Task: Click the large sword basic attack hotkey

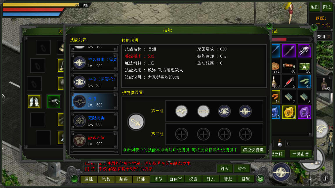Action: click(x=136, y=122)
